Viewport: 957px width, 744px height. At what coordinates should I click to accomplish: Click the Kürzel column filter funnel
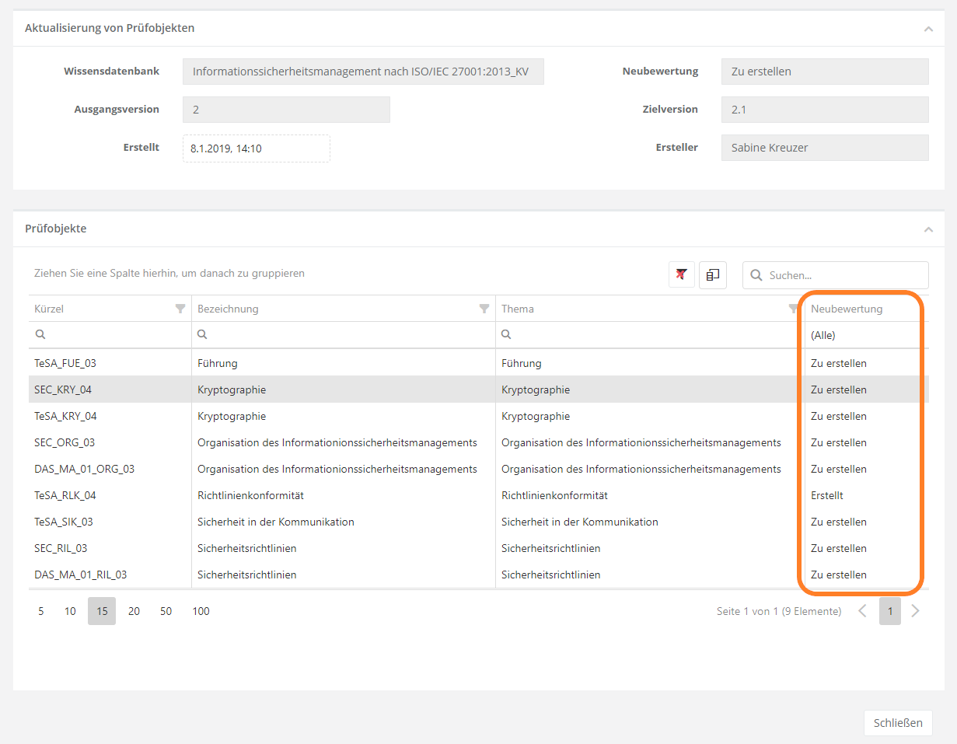click(x=180, y=309)
